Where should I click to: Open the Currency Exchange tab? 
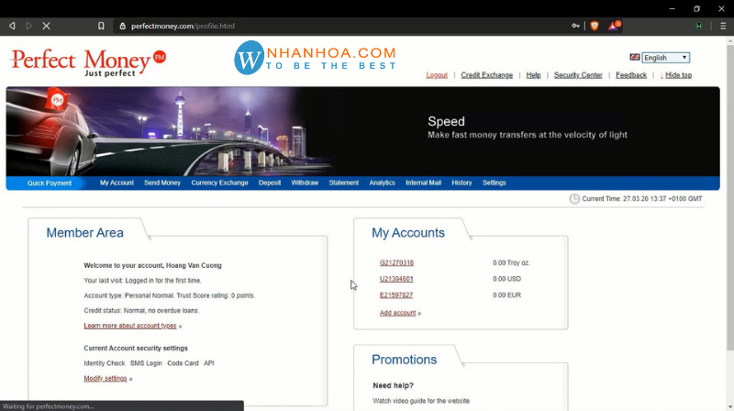[x=219, y=183]
